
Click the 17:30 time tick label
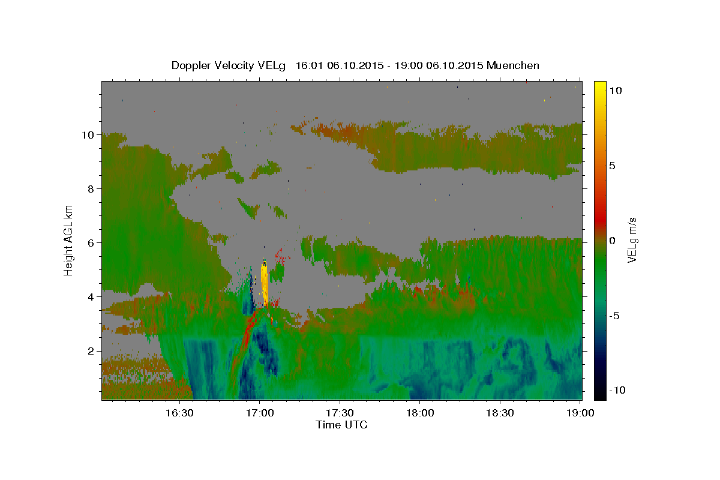pos(340,413)
